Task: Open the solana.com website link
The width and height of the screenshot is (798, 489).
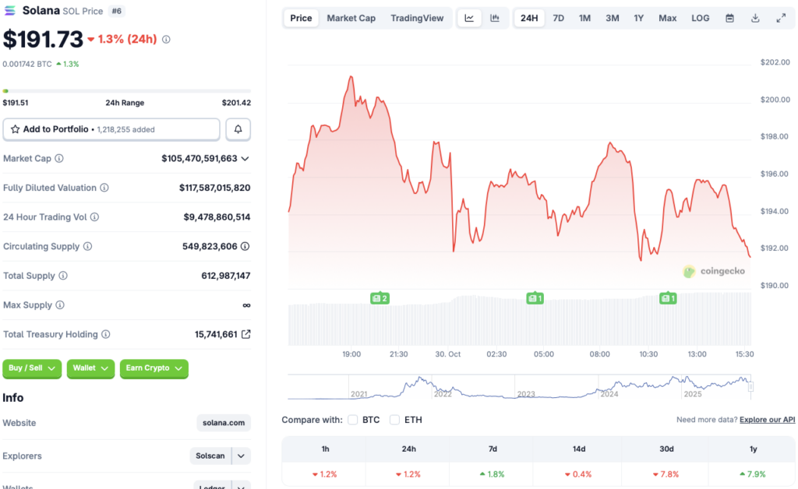Action: [x=223, y=423]
